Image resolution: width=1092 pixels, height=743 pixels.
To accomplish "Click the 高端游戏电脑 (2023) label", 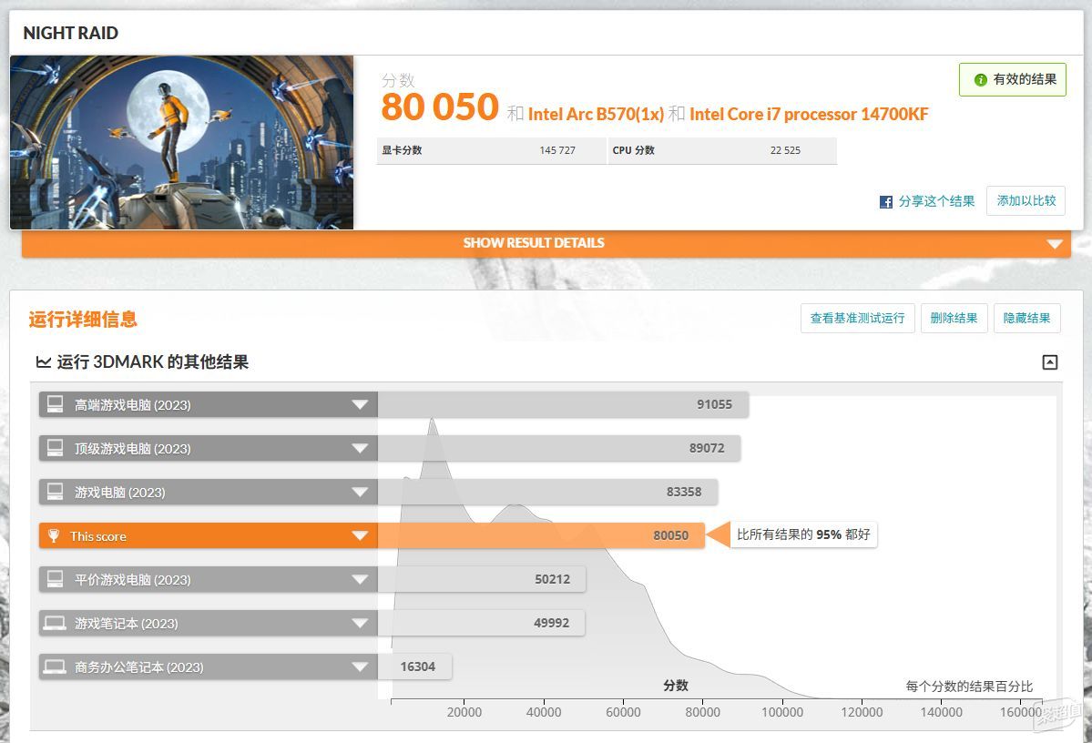I will [132, 405].
